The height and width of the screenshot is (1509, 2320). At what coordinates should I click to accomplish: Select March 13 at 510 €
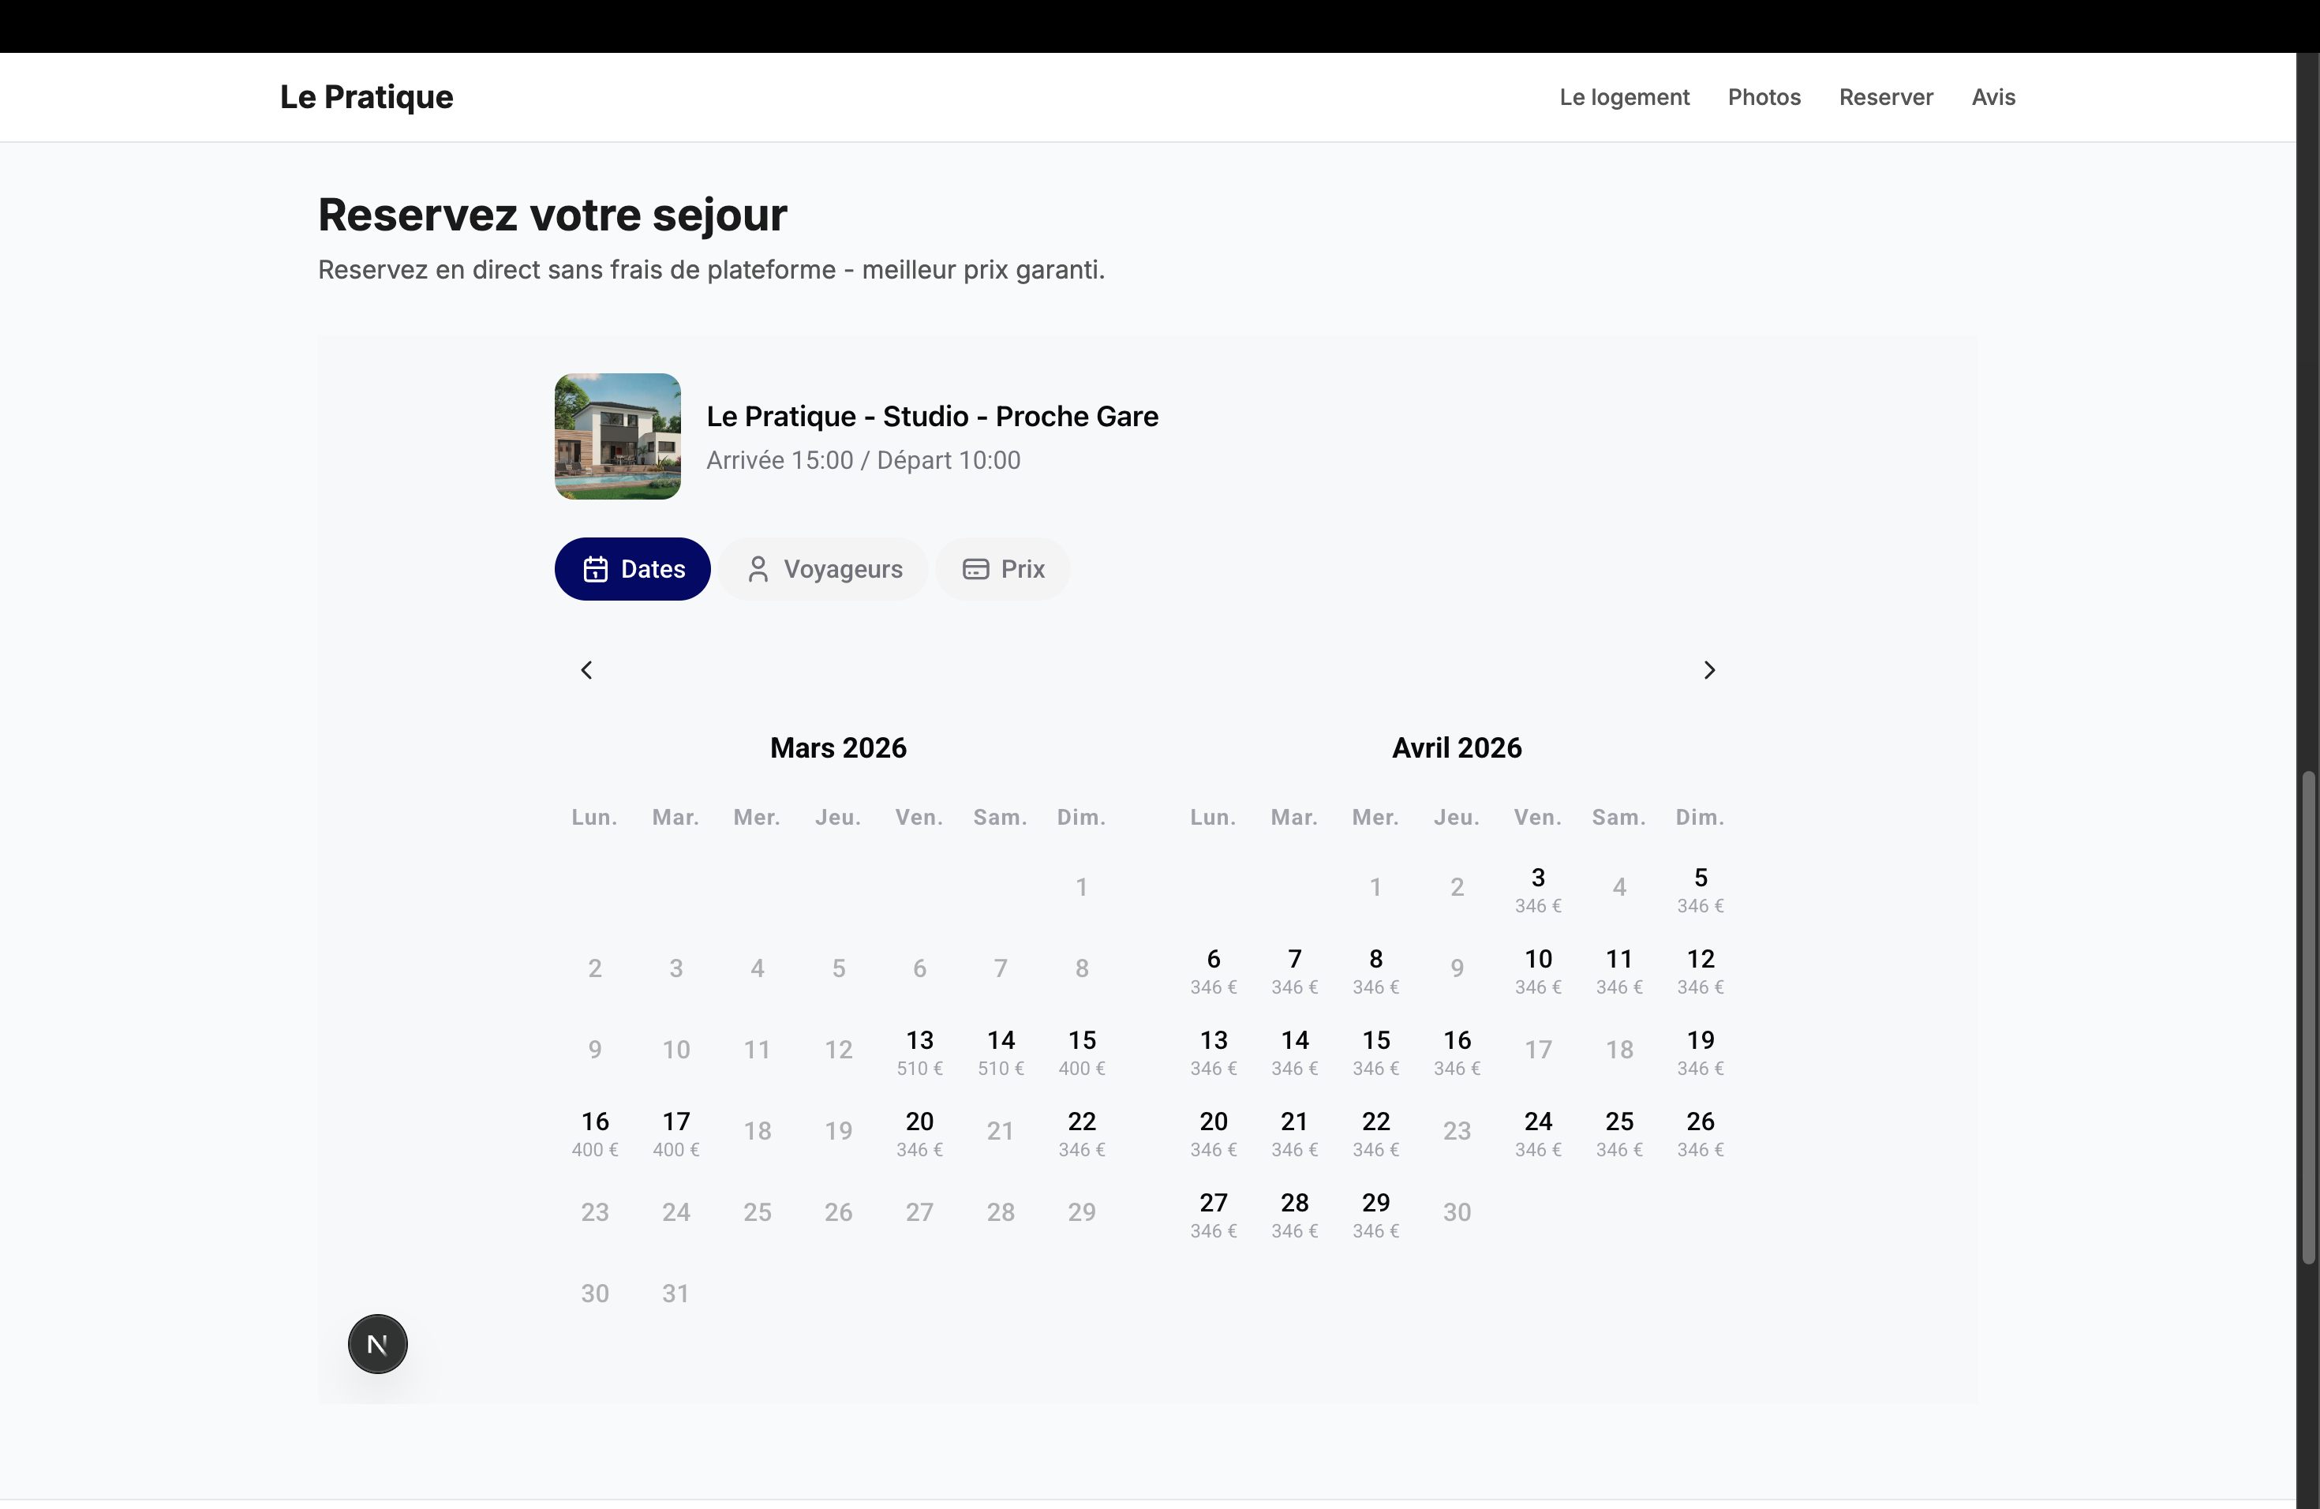click(919, 1050)
